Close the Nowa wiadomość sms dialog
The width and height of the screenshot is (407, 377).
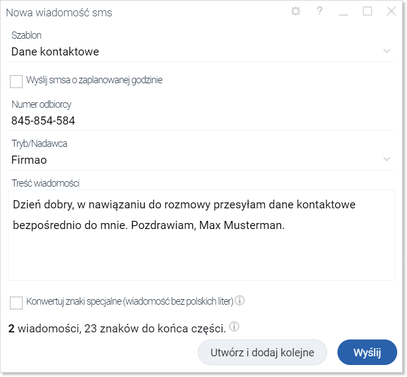391,11
